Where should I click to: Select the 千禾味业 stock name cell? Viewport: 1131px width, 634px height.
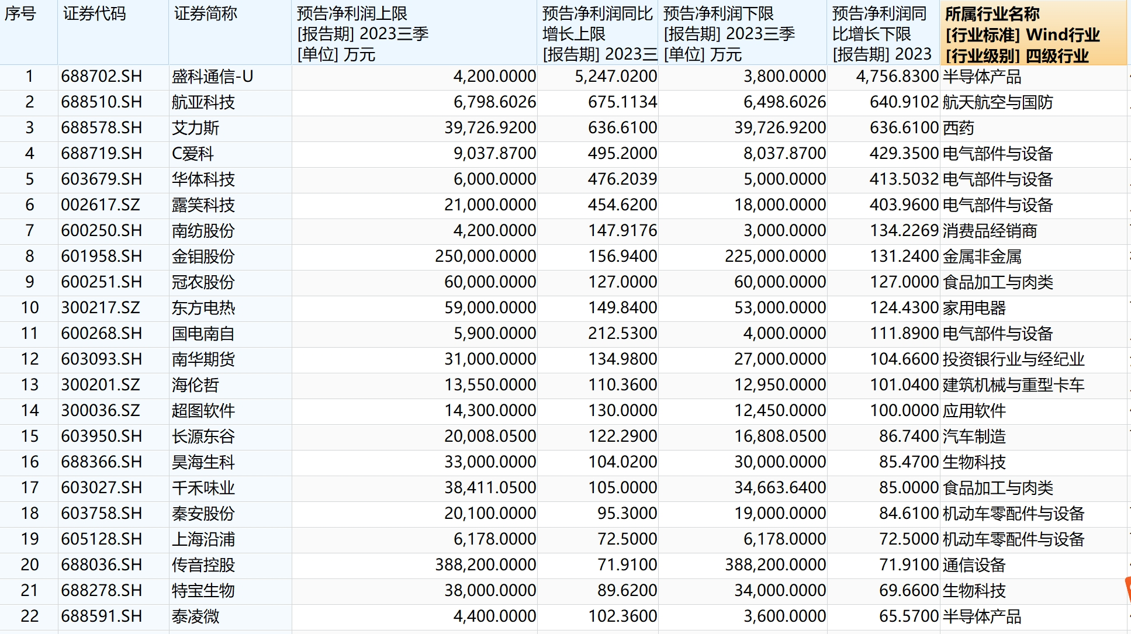pos(203,488)
